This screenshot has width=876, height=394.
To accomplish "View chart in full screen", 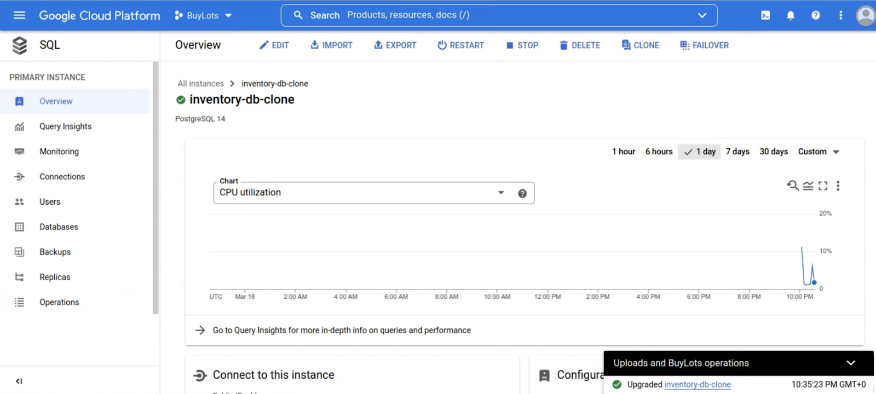I will pyautogui.click(x=823, y=186).
